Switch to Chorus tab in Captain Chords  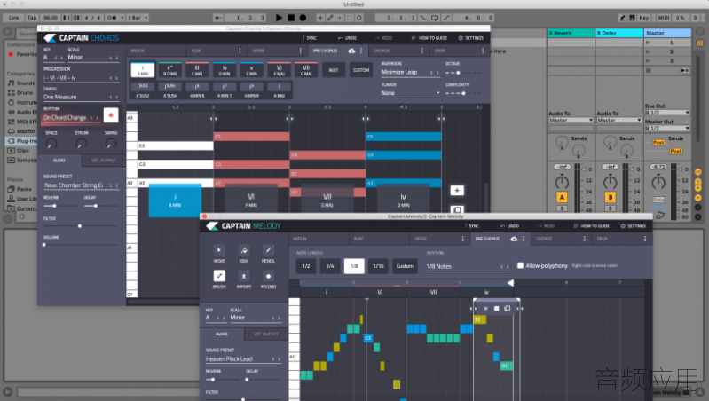point(397,51)
